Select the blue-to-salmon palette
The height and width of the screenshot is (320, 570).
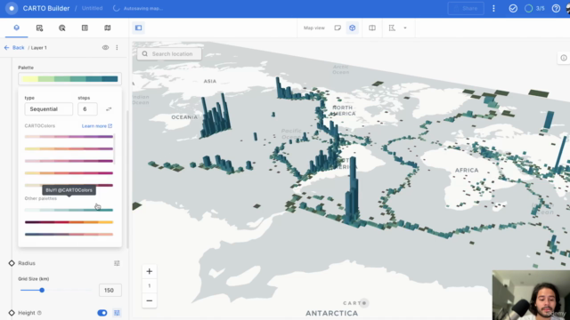click(x=69, y=235)
